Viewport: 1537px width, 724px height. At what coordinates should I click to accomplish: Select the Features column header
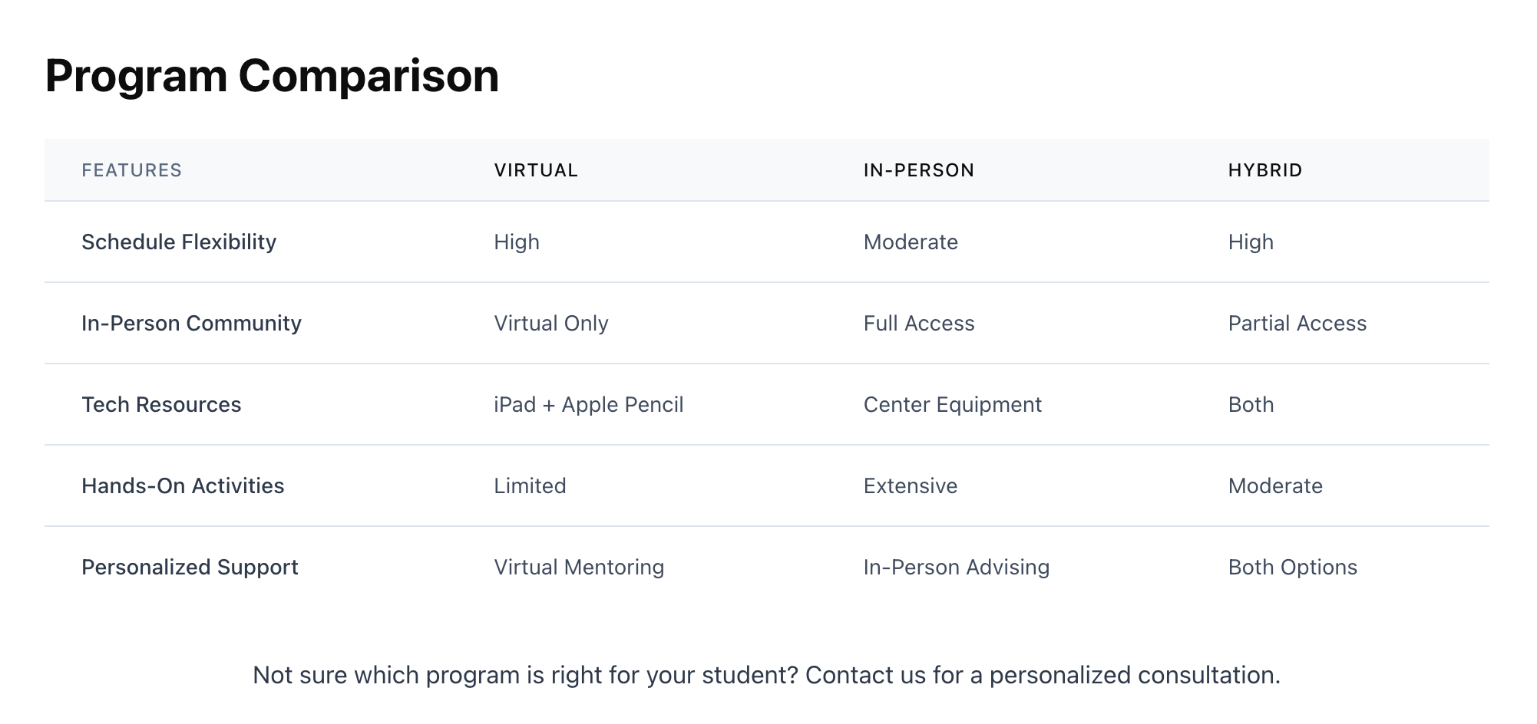[x=131, y=170]
